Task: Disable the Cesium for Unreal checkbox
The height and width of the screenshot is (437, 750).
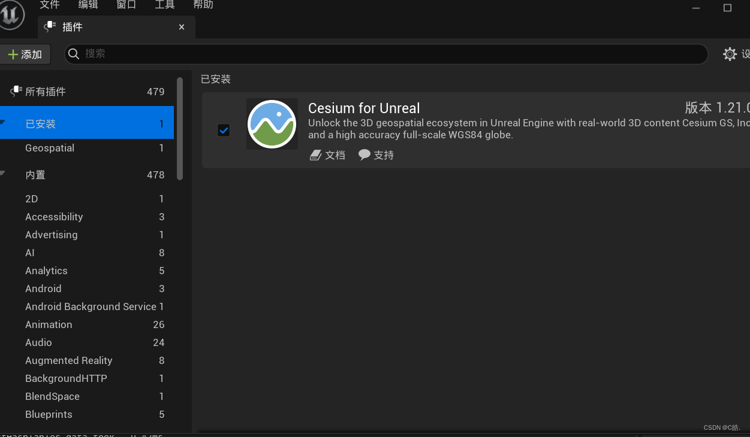Action: [224, 130]
